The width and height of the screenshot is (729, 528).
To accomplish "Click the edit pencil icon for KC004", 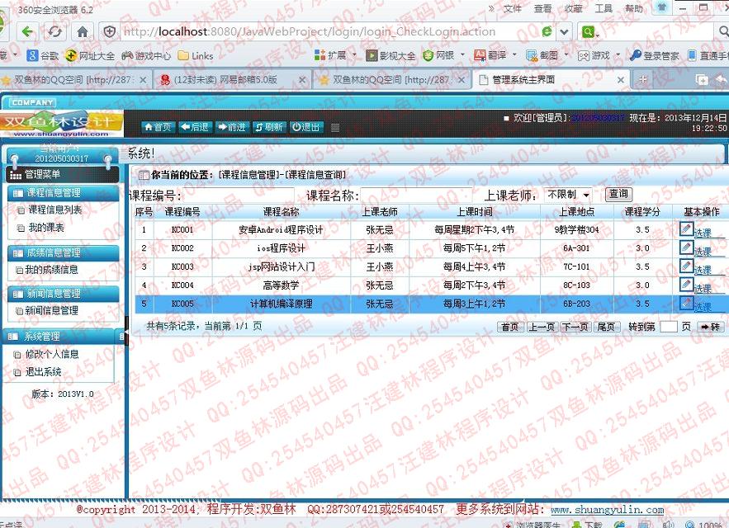I will (x=686, y=285).
